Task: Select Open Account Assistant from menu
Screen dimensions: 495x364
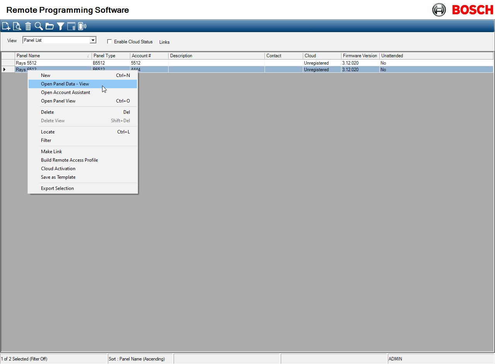Action: 65,92
